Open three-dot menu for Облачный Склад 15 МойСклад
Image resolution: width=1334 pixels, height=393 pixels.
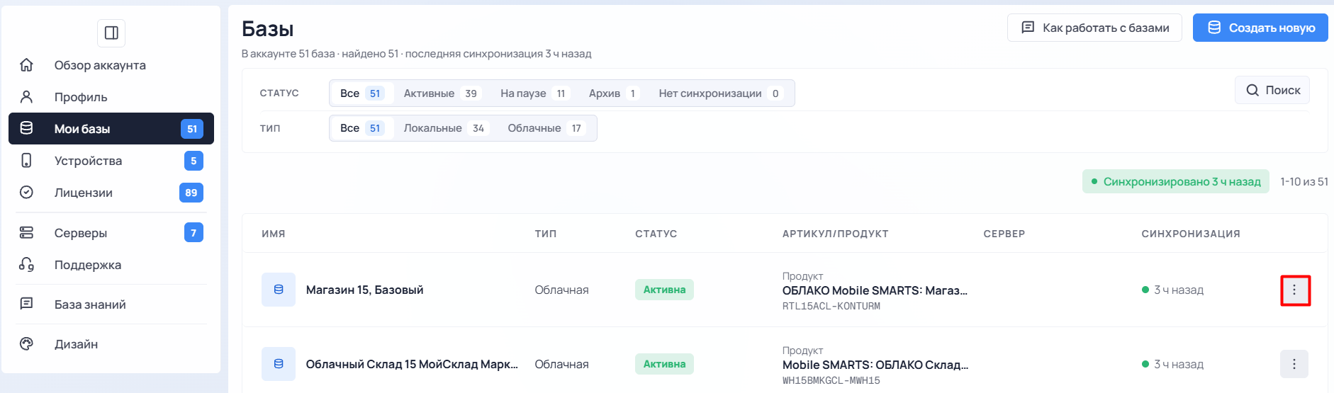click(x=1294, y=364)
